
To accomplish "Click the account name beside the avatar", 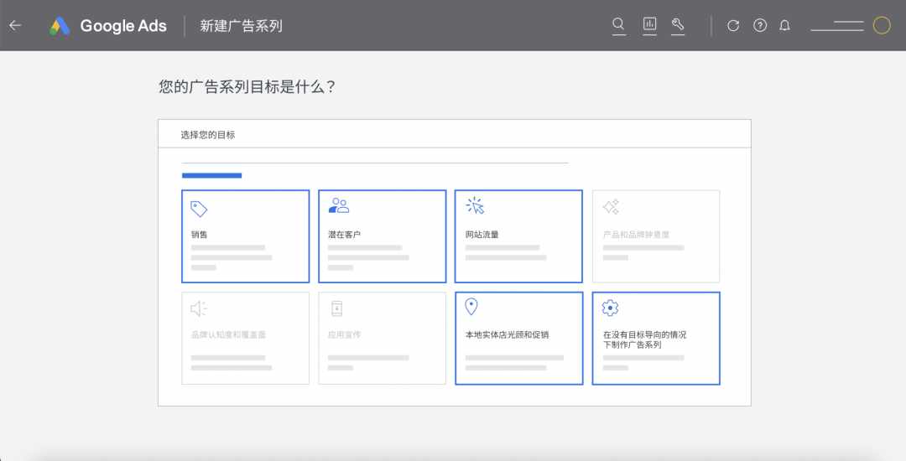I will 837,26.
